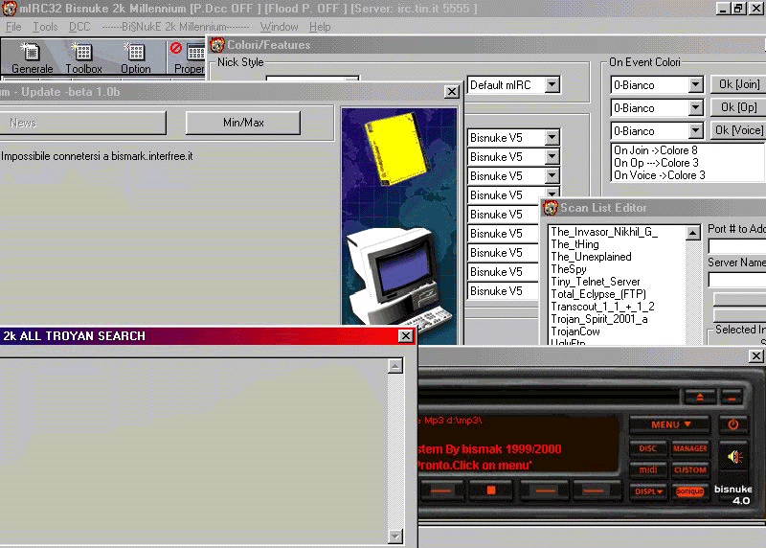This screenshot has height=548, width=766.
Task: Open the Help menu
Action: [x=320, y=27]
